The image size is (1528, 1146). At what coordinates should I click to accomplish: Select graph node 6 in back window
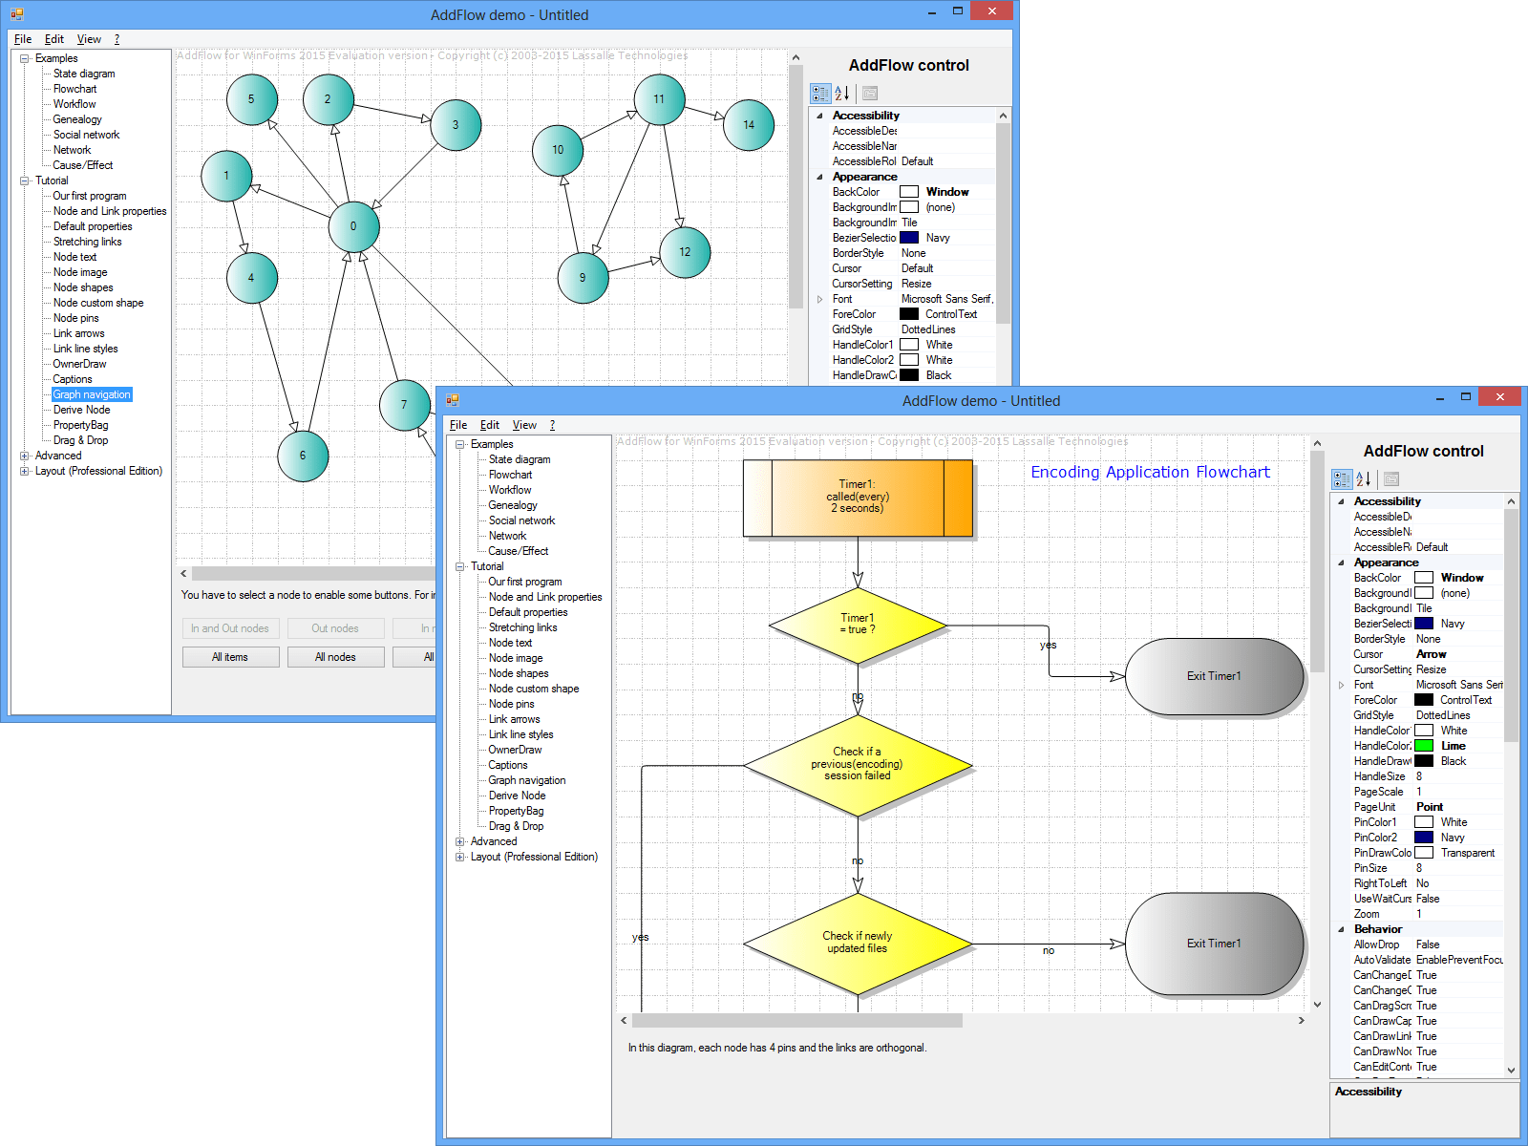303,456
